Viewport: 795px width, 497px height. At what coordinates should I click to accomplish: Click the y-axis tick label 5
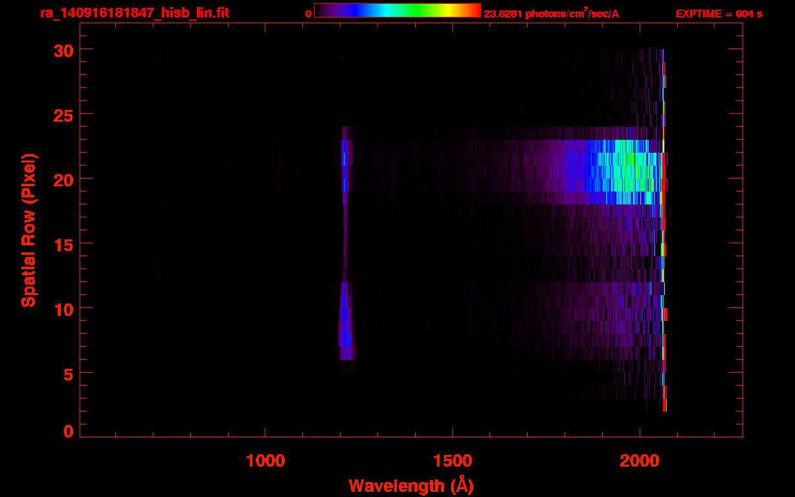[x=69, y=373]
